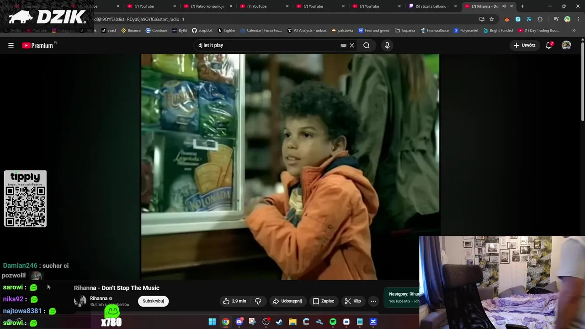Close the Rihanna tab
This screenshot has width=585, height=329.
(x=511, y=6)
